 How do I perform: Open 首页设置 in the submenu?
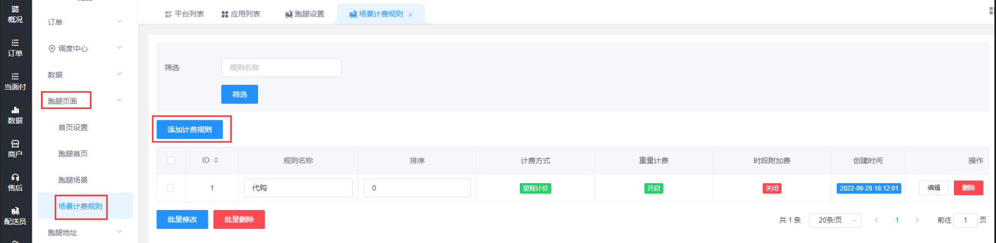pyautogui.click(x=73, y=127)
